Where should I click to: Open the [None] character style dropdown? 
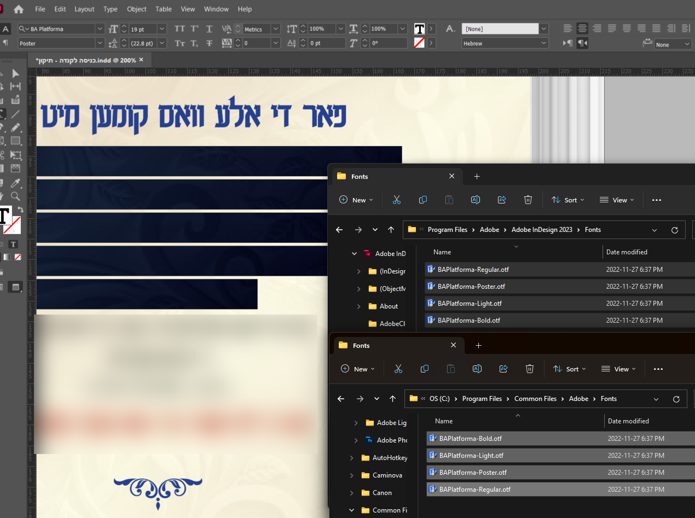(544, 29)
